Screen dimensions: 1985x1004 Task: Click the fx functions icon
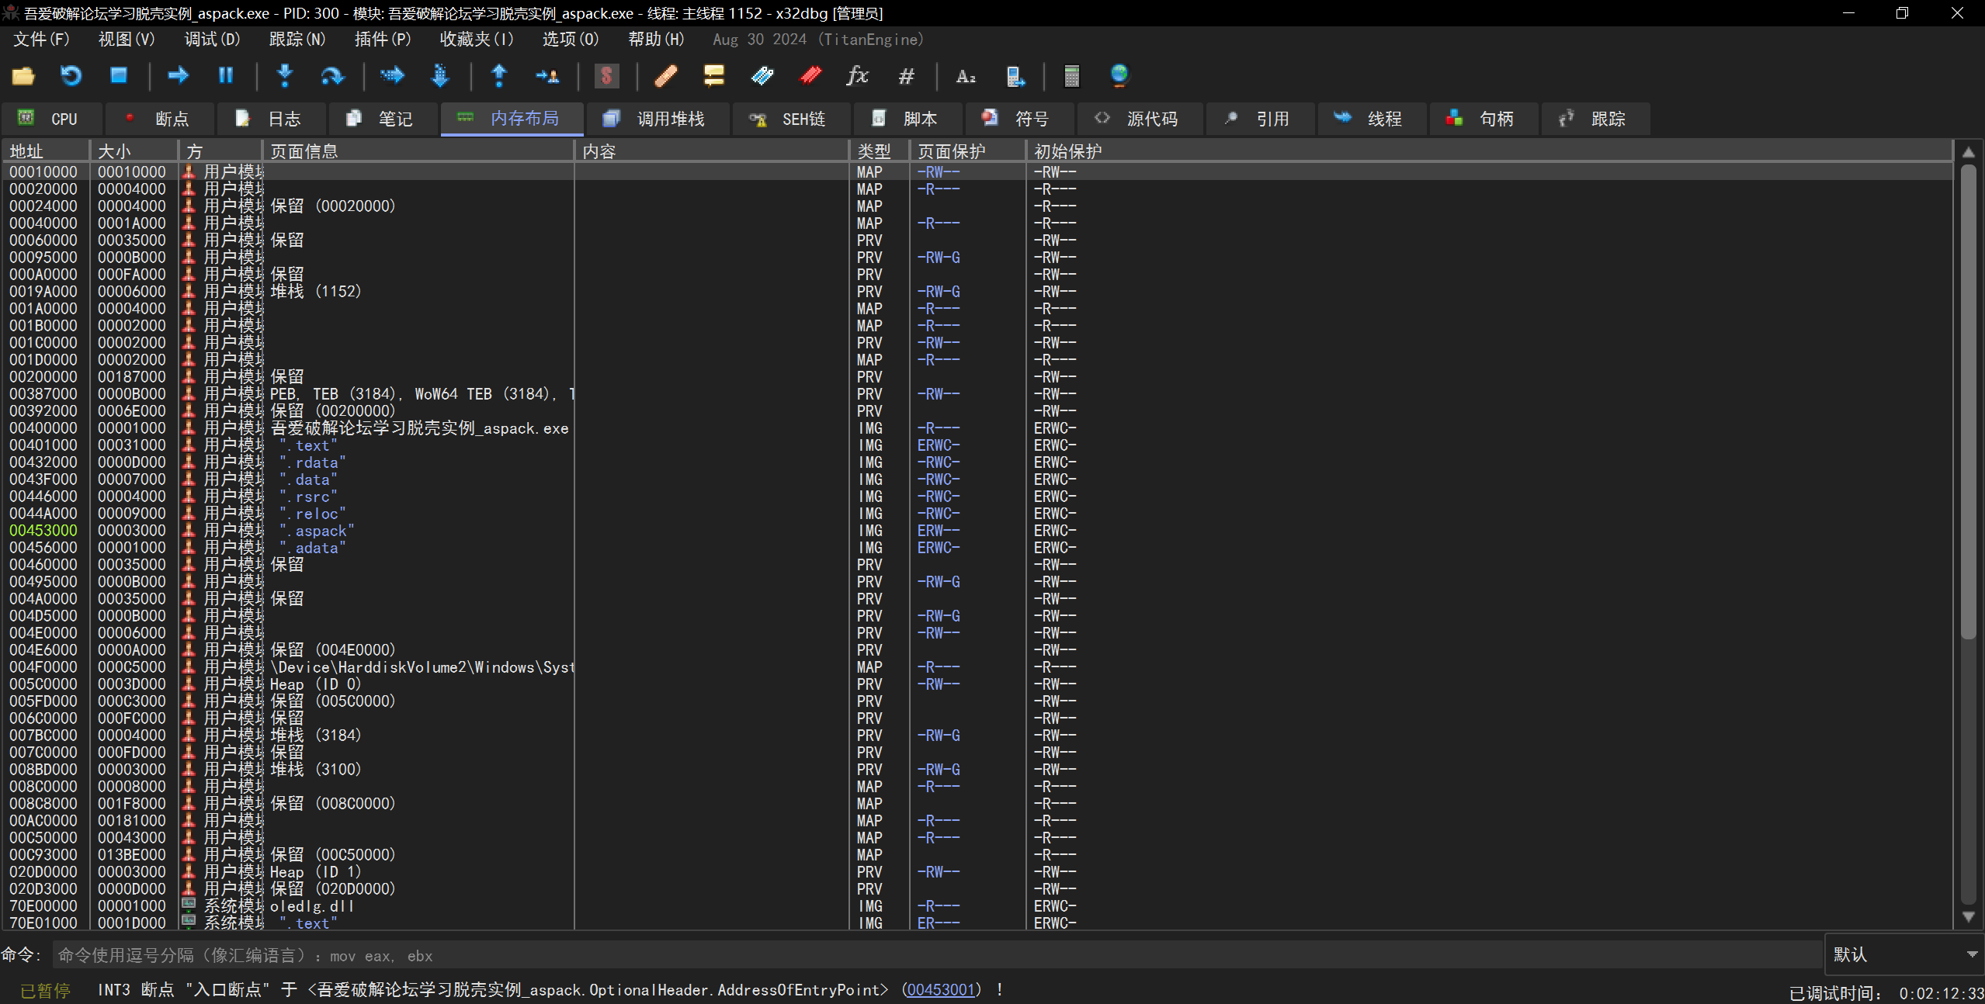857,75
